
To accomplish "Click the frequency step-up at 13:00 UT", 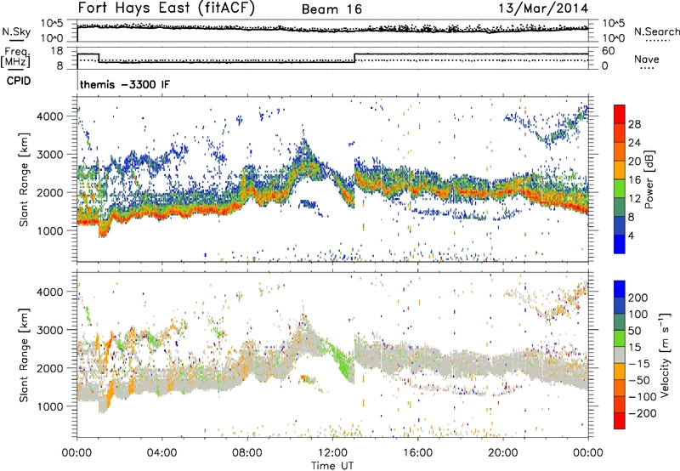I will [354, 58].
